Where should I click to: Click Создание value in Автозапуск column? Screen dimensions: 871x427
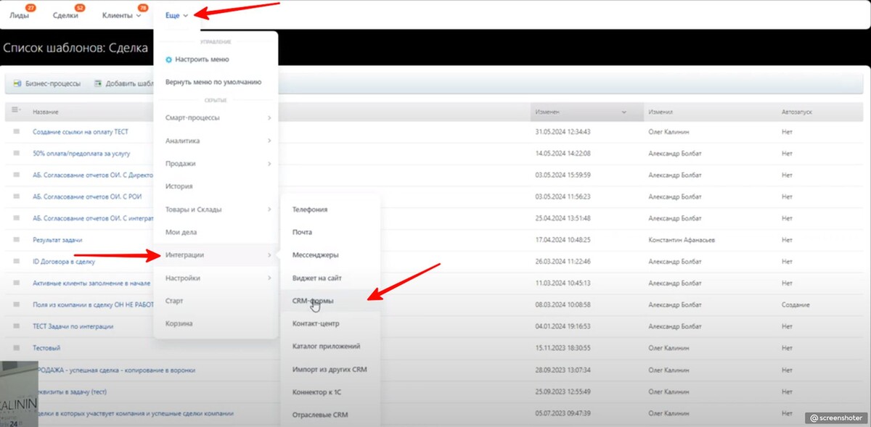(796, 304)
